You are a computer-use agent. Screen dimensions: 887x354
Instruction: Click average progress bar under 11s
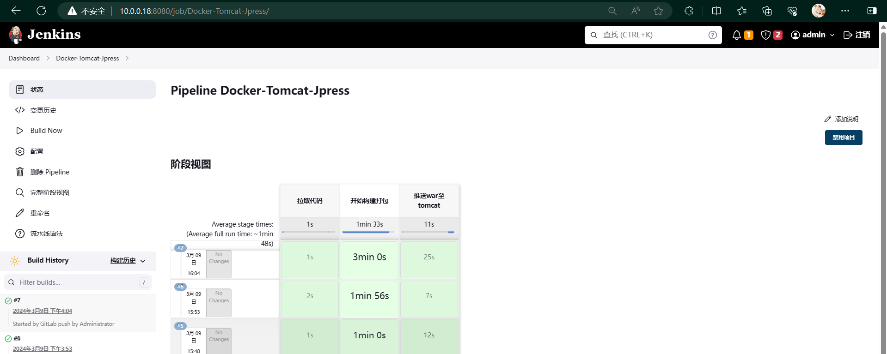click(x=428, y=232)
